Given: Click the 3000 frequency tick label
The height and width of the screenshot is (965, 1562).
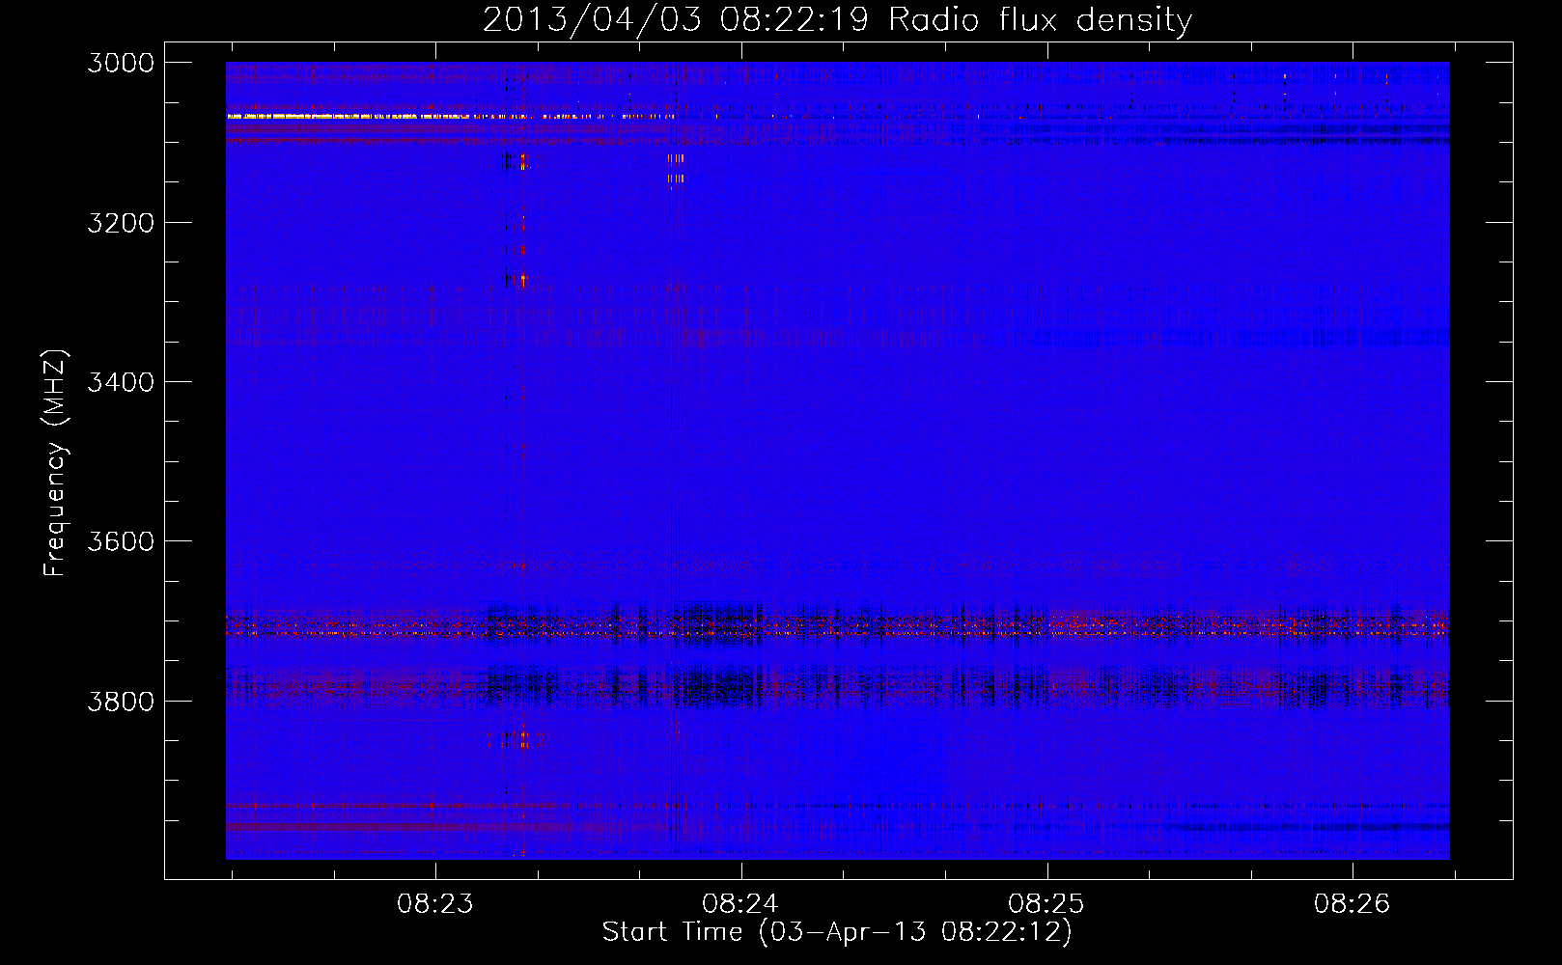Looking at the screenshot, I should (x=121, y=63).
